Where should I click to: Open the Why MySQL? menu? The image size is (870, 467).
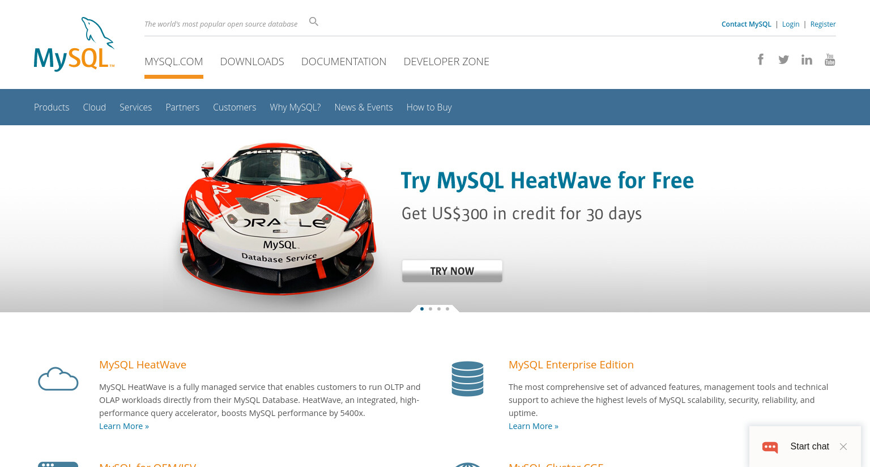295,107
